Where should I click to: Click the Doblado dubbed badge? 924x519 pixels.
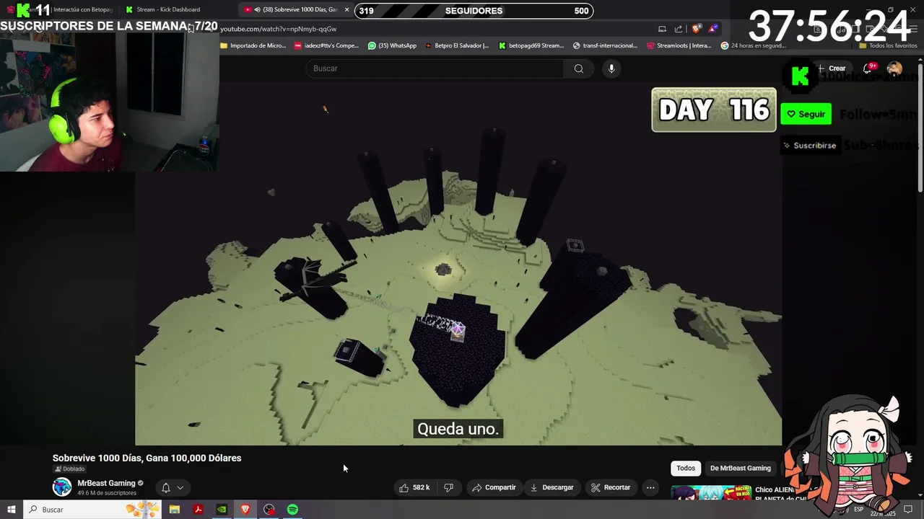69,469
